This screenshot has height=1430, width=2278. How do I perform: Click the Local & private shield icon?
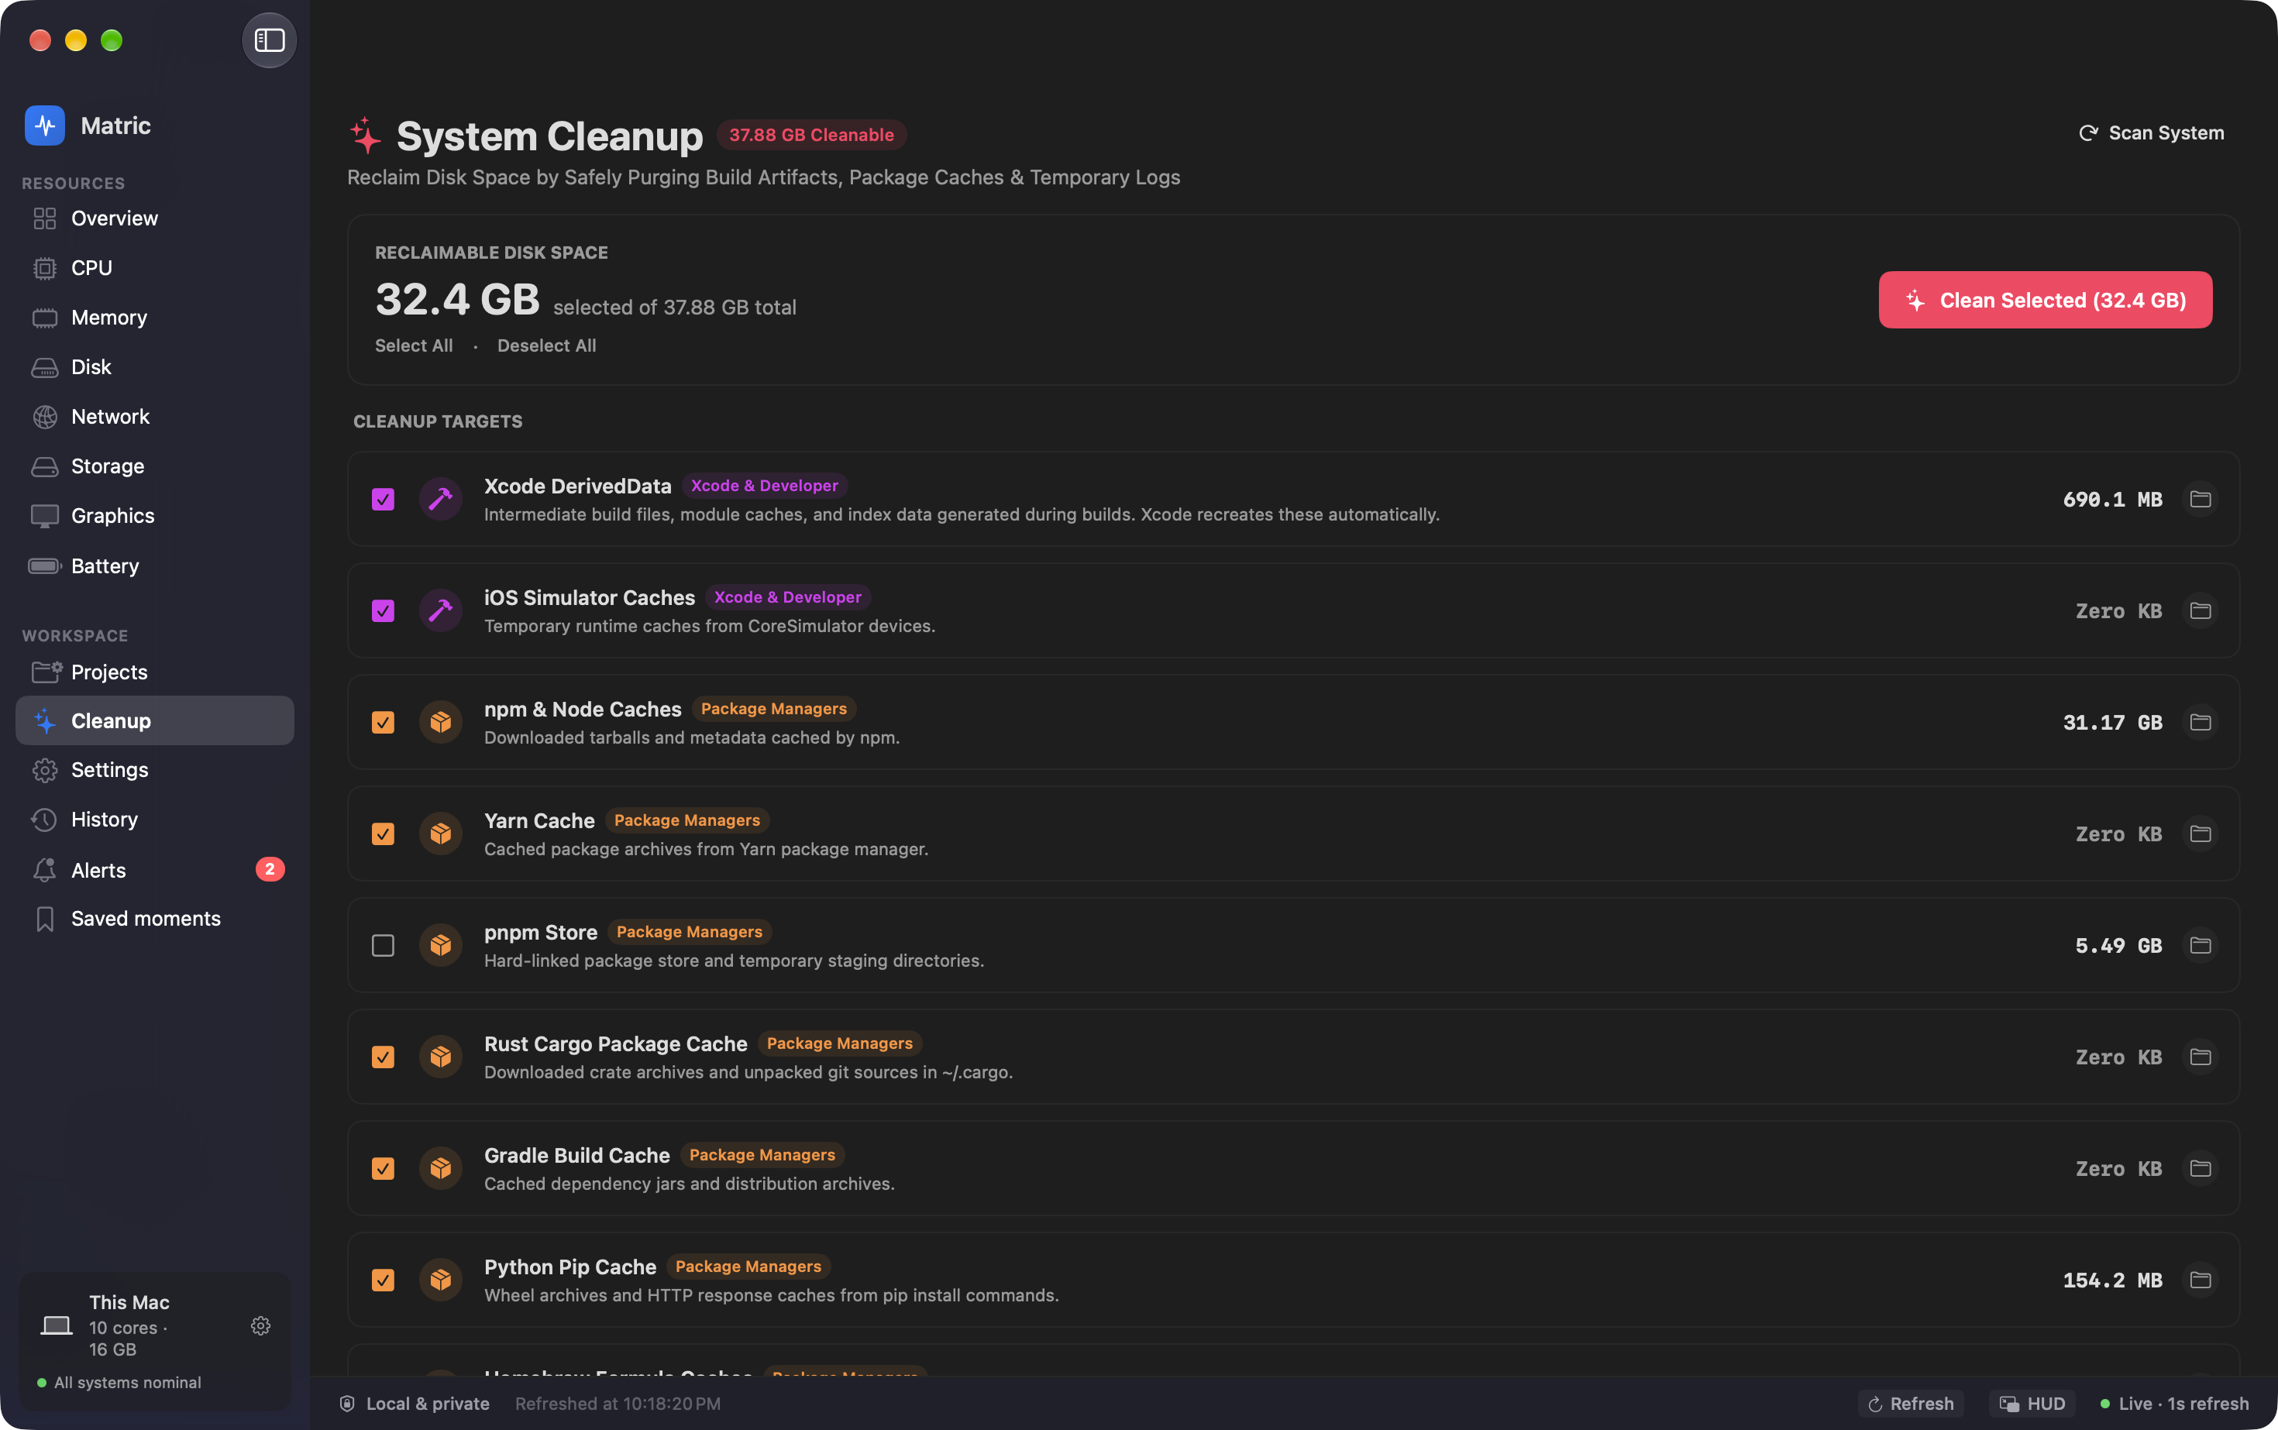347,1404
